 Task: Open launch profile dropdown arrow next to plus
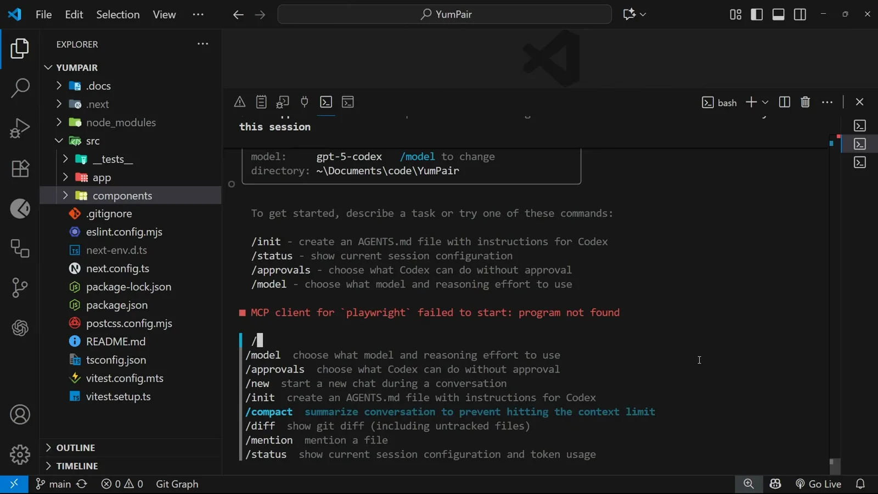[x=765, y=103]
